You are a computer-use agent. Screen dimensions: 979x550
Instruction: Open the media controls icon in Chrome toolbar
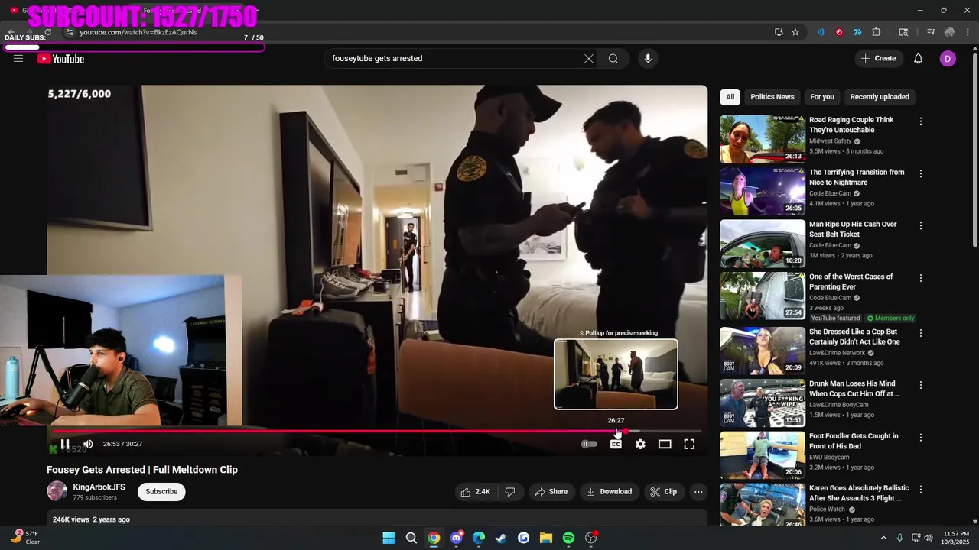click(x=931, y=32)
